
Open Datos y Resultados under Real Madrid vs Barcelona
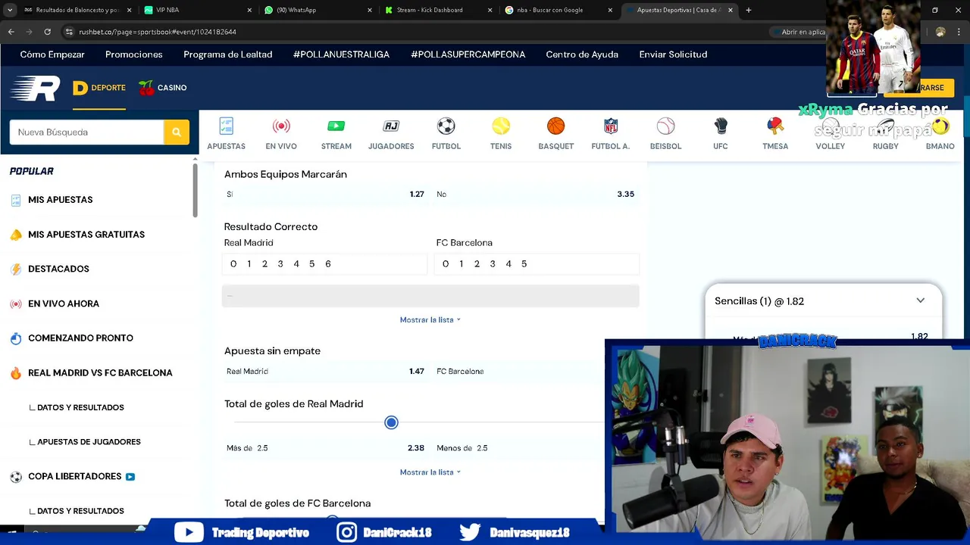pyautogui.click(x=80, y=407)
